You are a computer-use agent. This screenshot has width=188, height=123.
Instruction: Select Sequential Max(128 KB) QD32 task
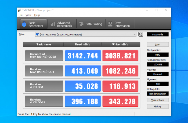[44, 55]
